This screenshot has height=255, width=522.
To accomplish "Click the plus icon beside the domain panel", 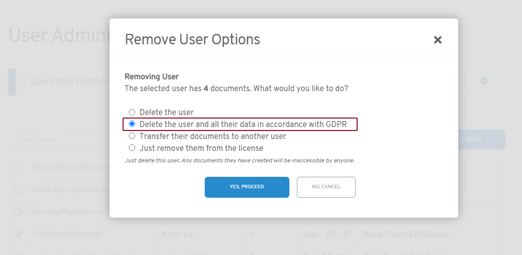I will point(484,81).
